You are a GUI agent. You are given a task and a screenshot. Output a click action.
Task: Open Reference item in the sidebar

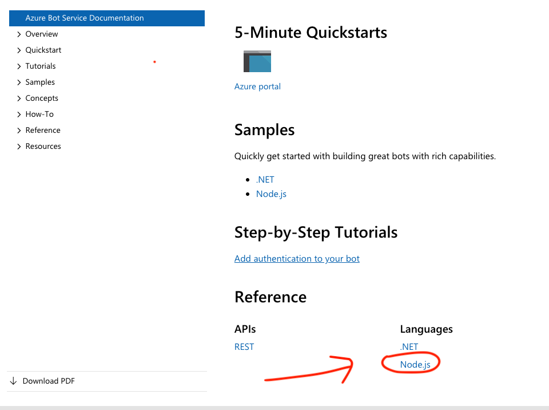coord(43,130)
